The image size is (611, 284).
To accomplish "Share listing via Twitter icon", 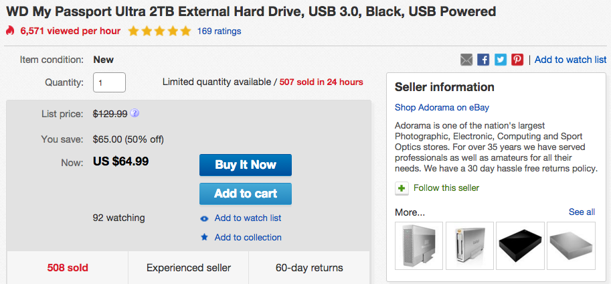I will click(x=500, y=60).
